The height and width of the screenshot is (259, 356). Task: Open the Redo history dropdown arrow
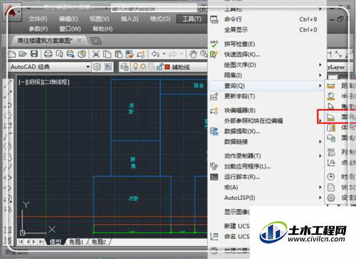pyautogui.click(x=182, y=54)
